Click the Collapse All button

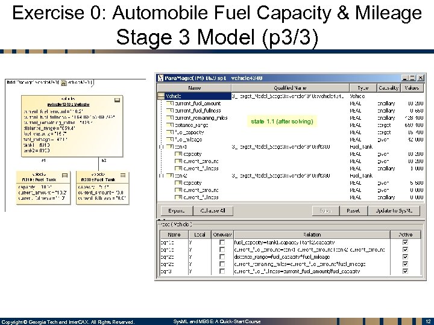[213, 211]
